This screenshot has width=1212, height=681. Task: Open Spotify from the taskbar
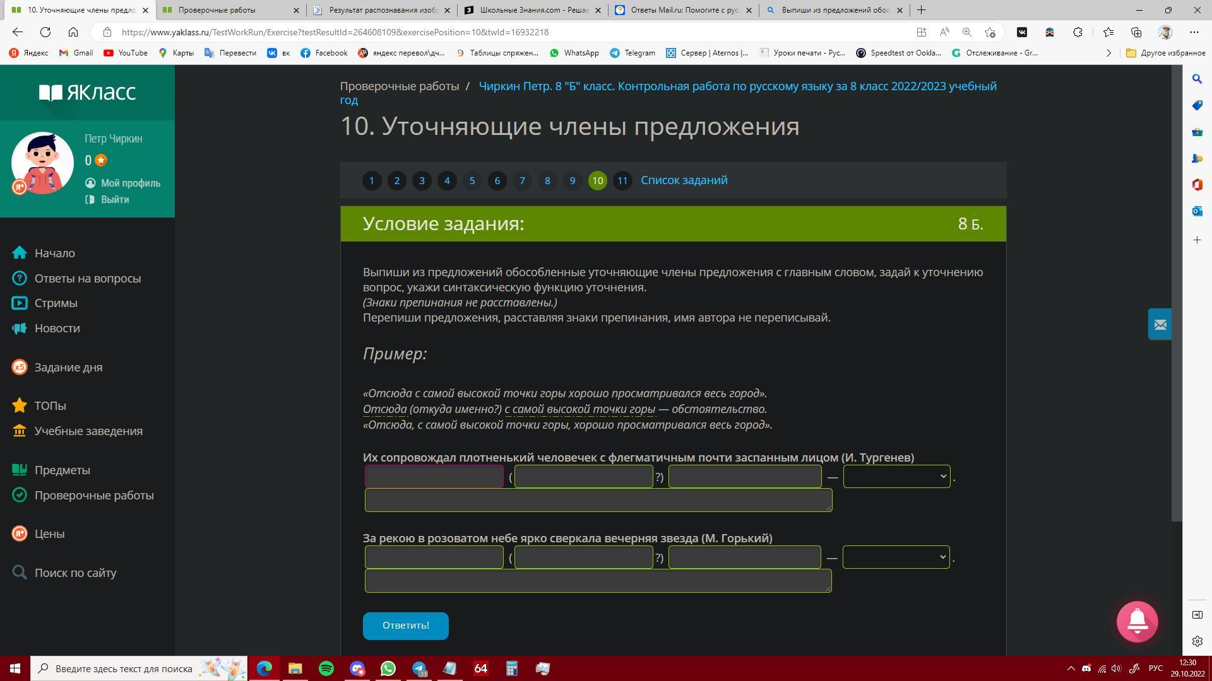326,668
